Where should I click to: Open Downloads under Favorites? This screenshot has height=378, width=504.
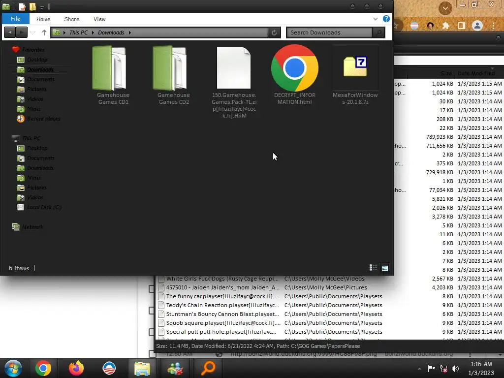(x=40, y=69)
